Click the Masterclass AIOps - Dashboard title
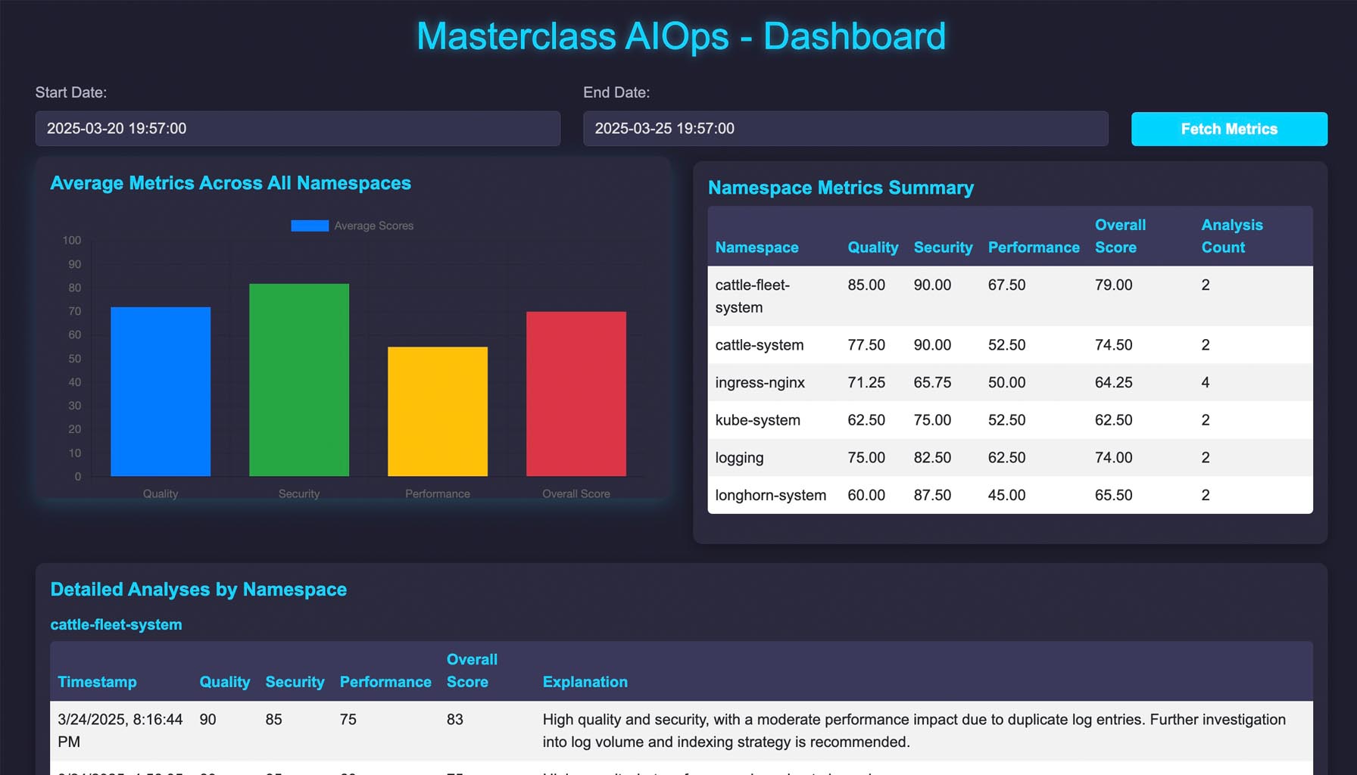1357x775 pixels. (x=681, y=36)
